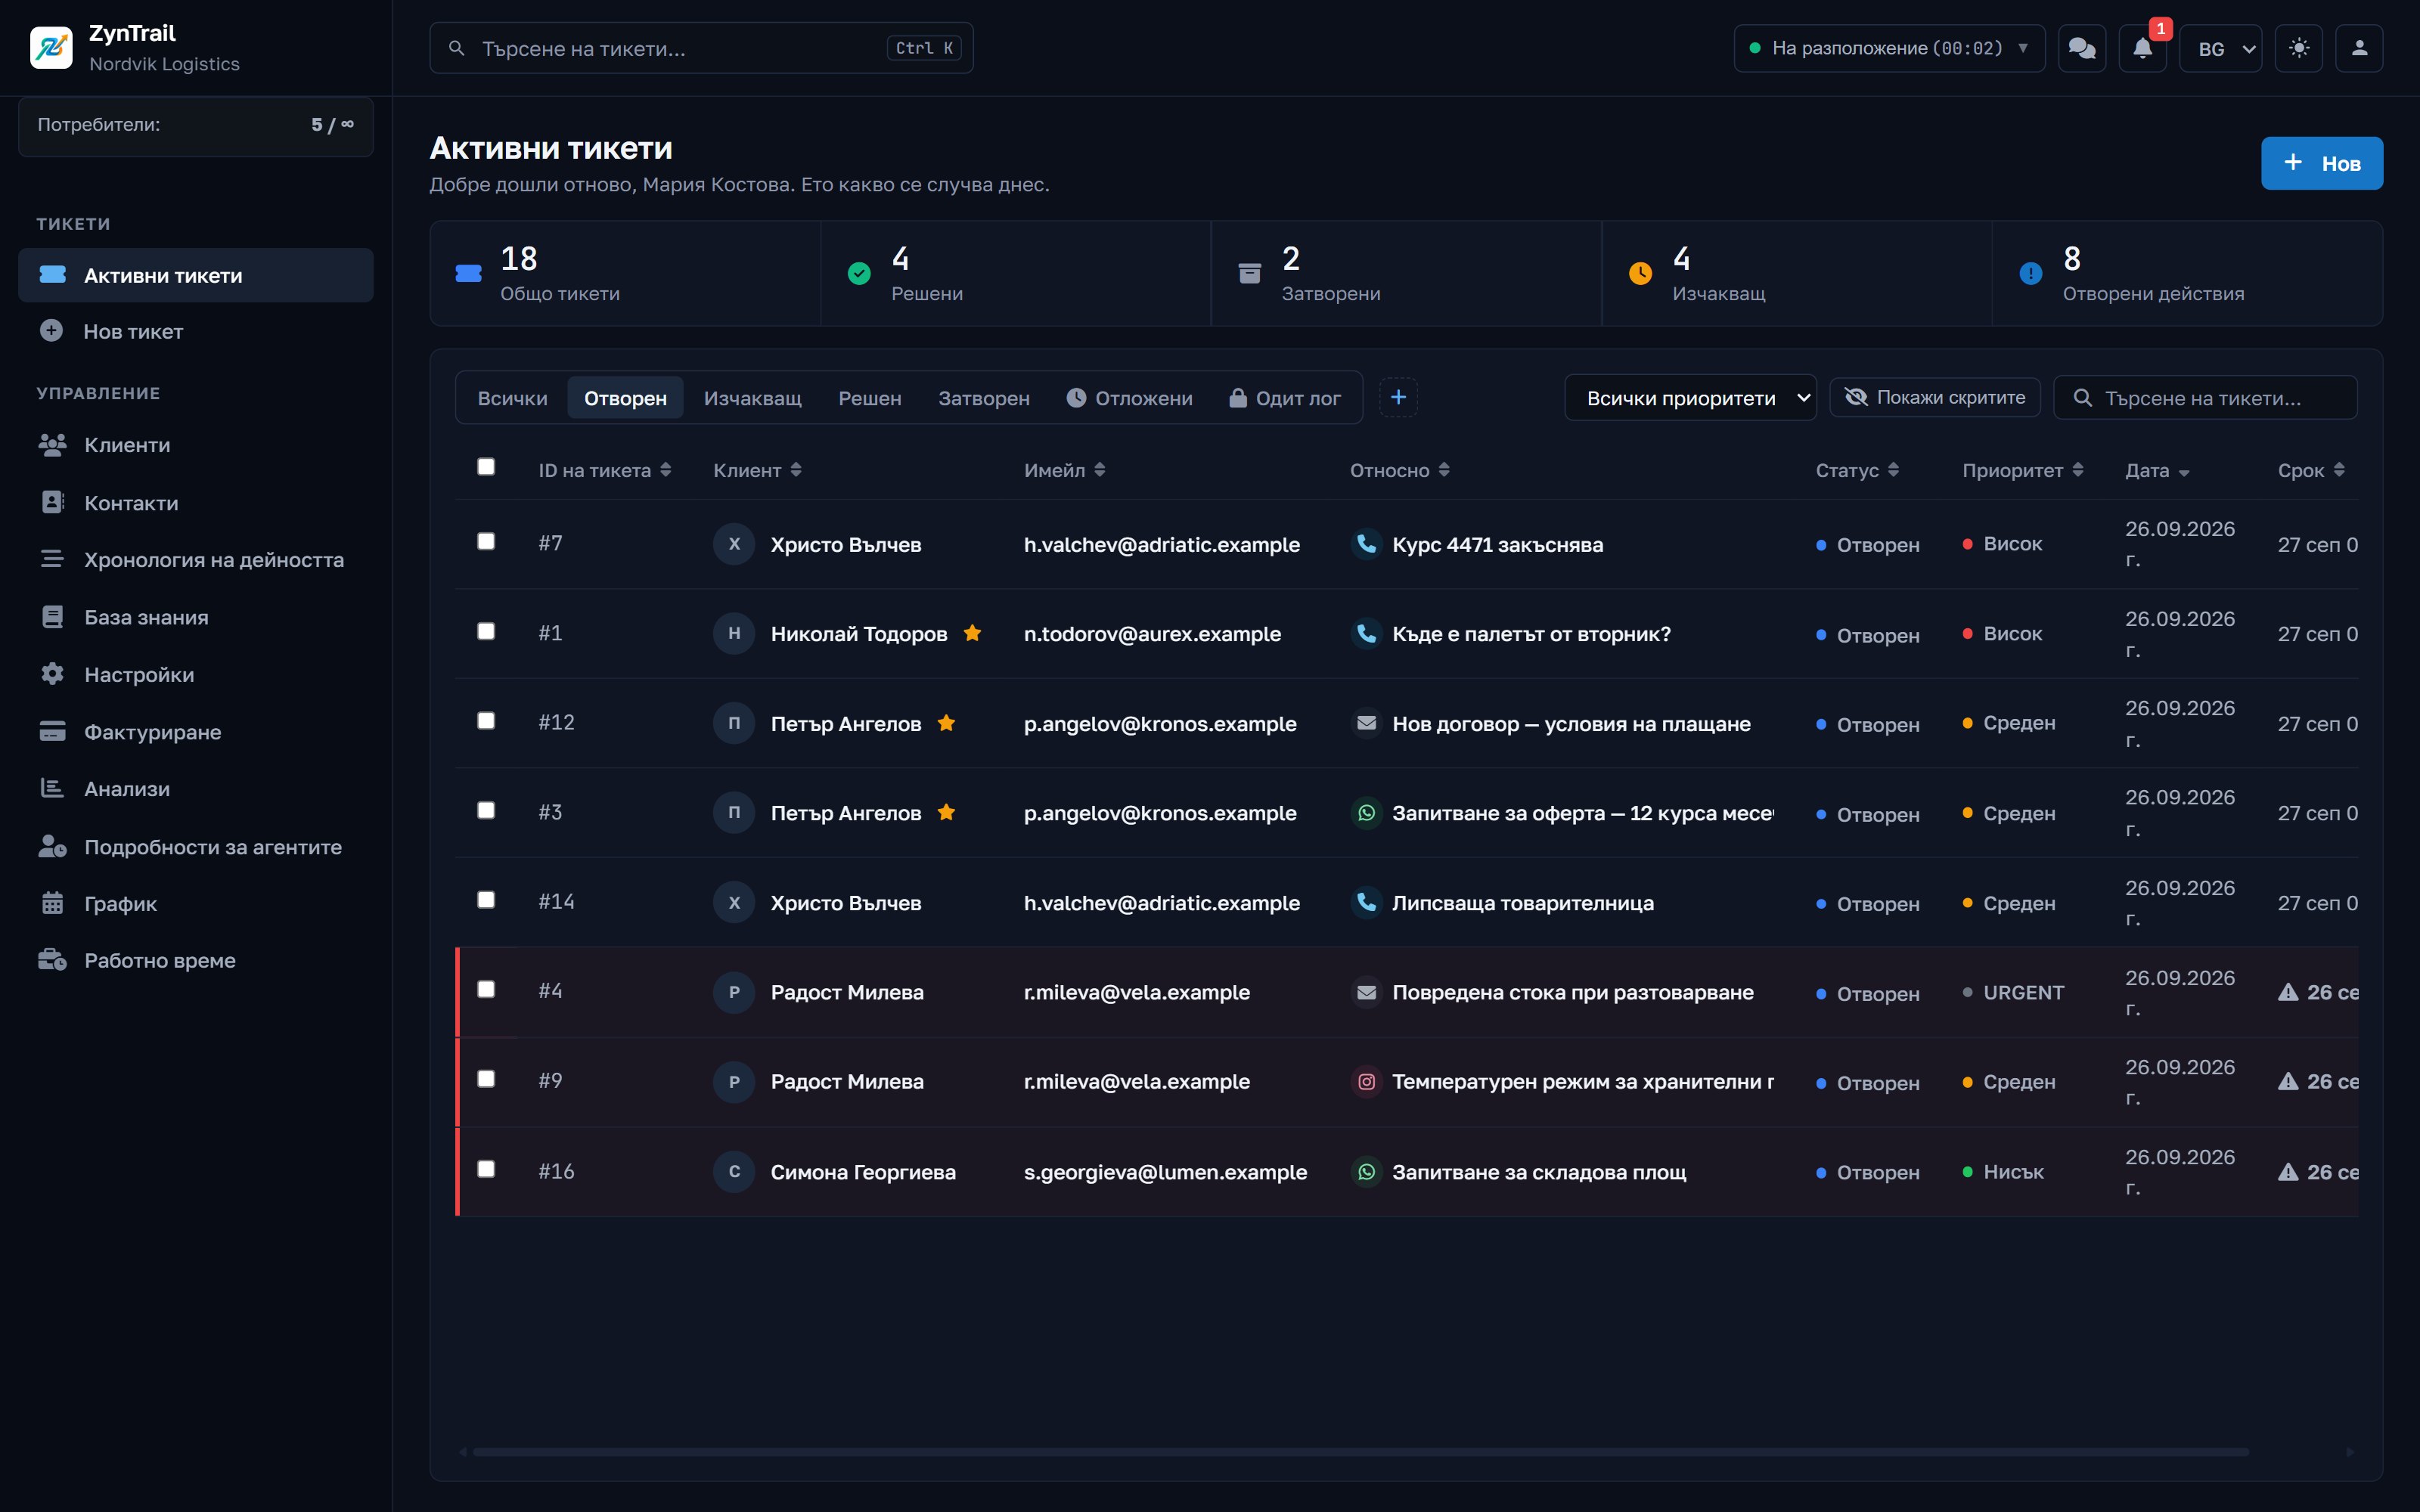Click overdue warning icon on ticket #4
2420x1512 pixels.
click(x=2288, y=992)
